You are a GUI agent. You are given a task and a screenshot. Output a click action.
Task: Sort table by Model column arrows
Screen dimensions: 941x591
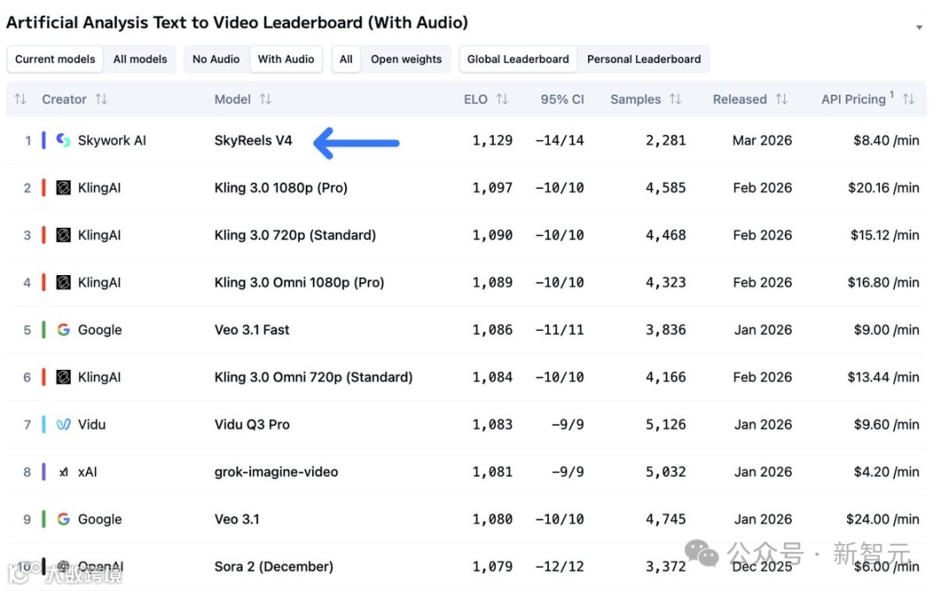[x=265, y=99]
